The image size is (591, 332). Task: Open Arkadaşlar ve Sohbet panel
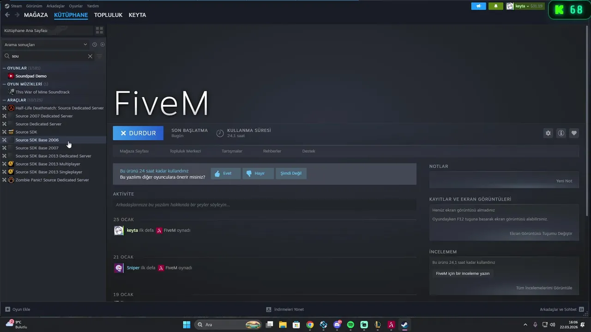562,309
